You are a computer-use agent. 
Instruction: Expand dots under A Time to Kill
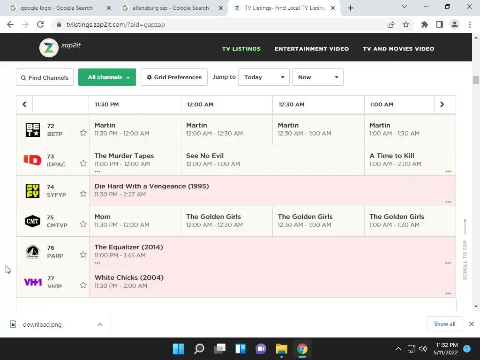(x=448, y=172)
